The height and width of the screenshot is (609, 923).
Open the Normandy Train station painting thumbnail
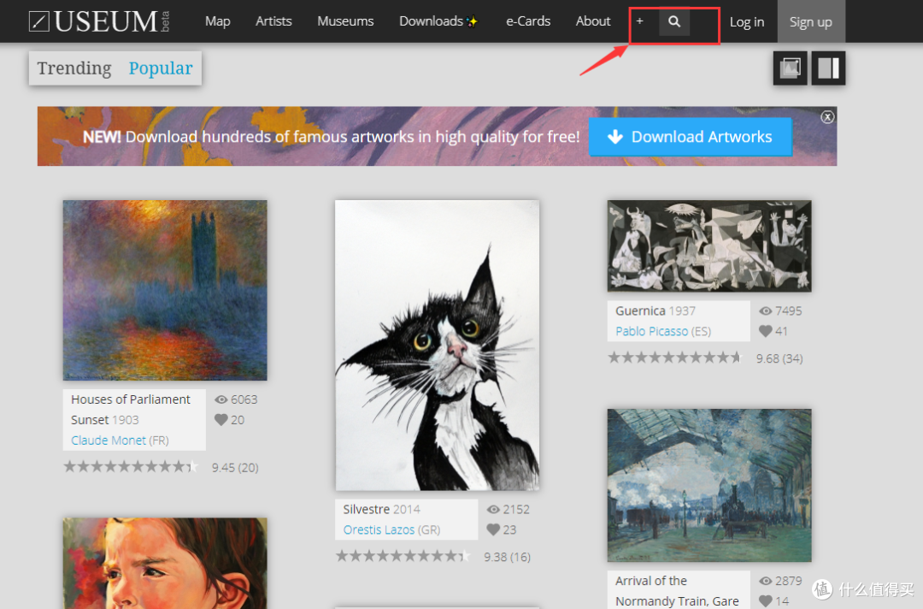point(709,485)
